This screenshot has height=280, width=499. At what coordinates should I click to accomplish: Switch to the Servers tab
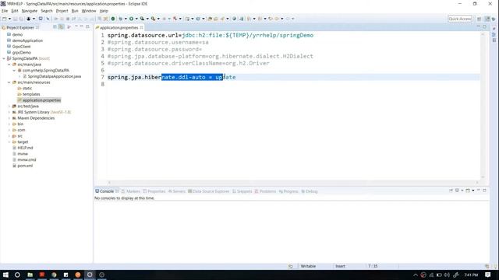[x=177, y=191]
